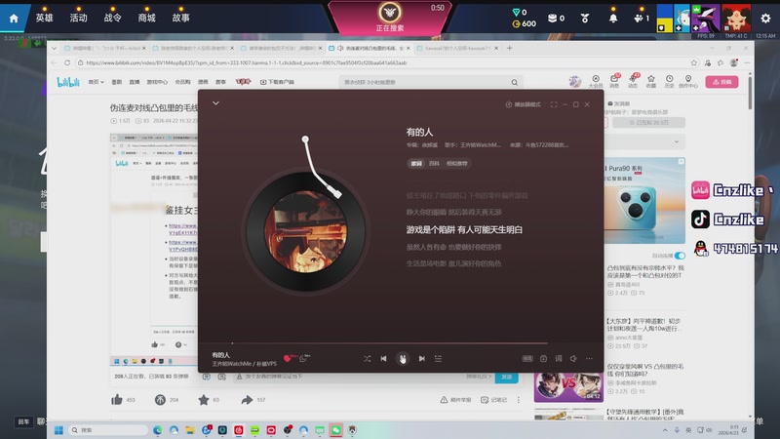The height and width of the screenshot is (439, 780).
Task: Pause playback with the center play button
Action: tap(403, 358)
